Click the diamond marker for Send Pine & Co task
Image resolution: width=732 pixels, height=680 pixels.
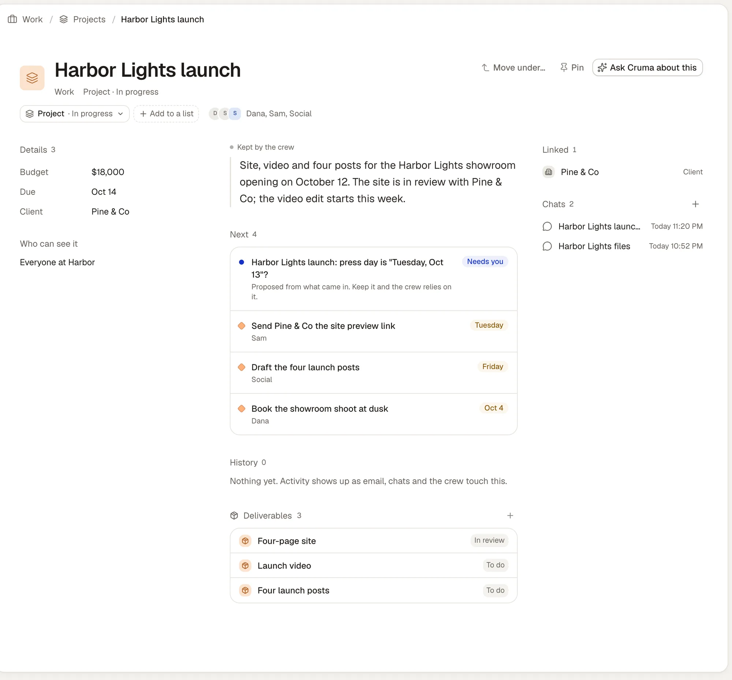pos(242,326)
